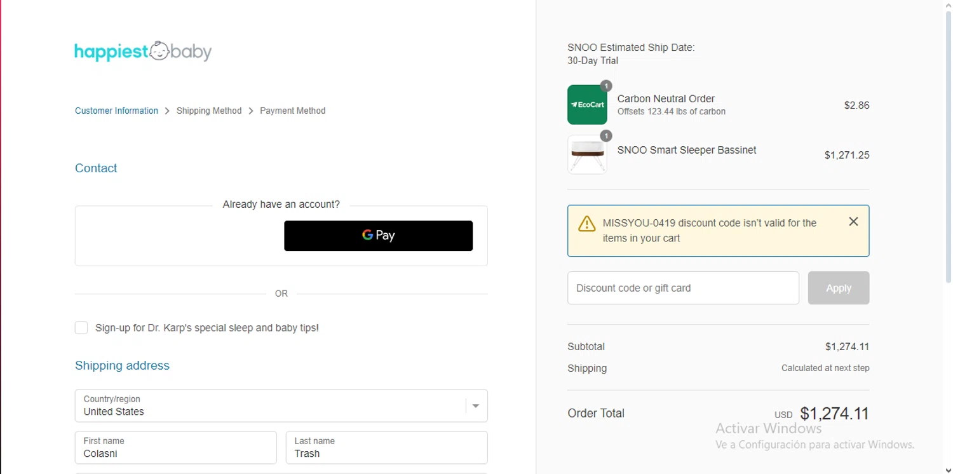Click the Shipping address heading
The height and width of the screenshot is (474, 953).
point(122,365)
